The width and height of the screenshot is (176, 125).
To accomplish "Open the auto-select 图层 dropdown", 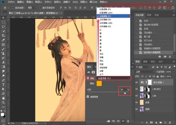I will pos(31,8).
